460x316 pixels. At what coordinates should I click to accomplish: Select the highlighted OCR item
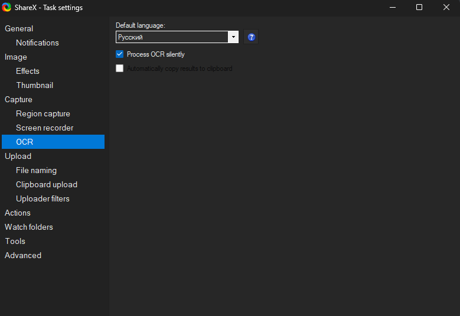pos(25,142)
